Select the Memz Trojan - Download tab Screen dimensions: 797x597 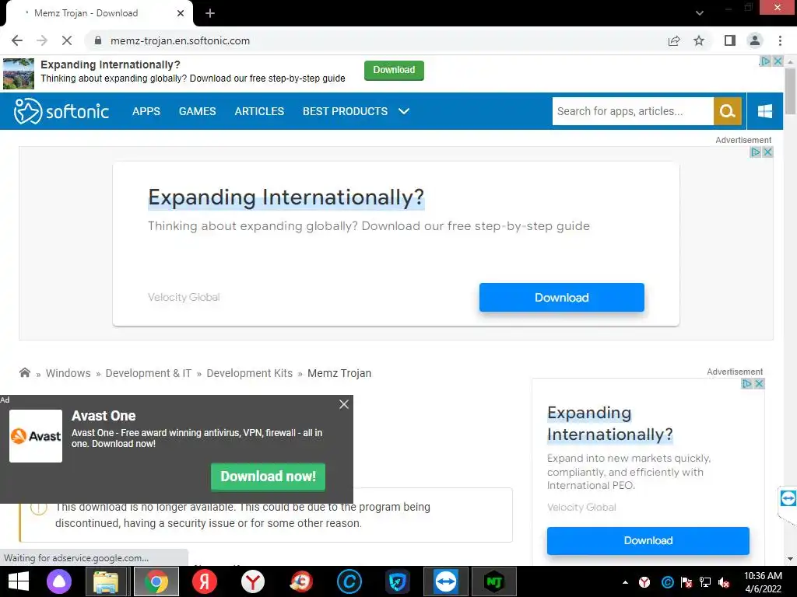(x=100, y=13)
